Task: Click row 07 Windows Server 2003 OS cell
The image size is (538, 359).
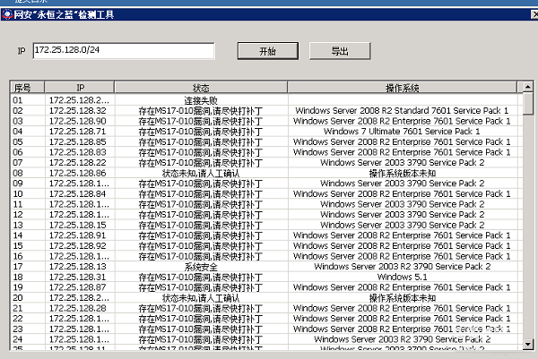Action: [x=402, y=162]
